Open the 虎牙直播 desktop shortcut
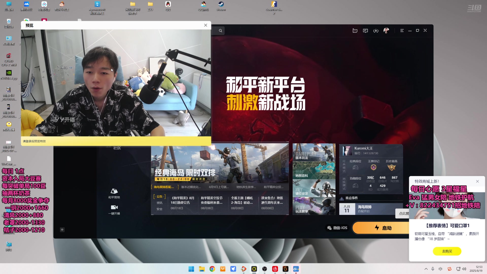The image size is (487, 274). pos(9,126)
